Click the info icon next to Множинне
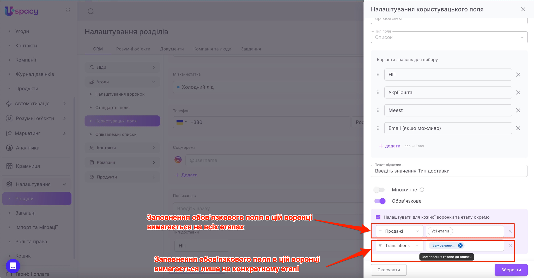This screenshot has width=534, height=278. 422,190
